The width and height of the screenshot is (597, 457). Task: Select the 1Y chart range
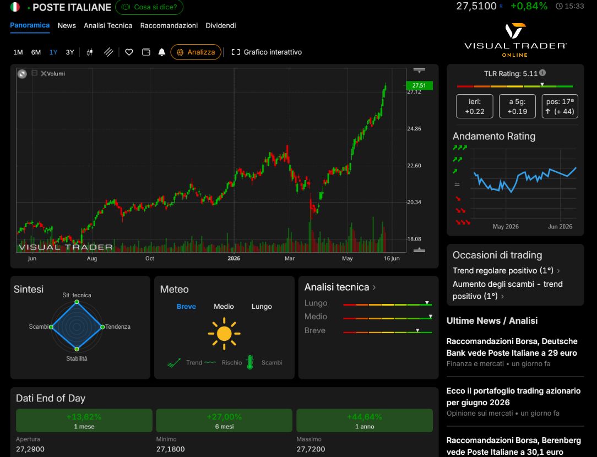53,52
